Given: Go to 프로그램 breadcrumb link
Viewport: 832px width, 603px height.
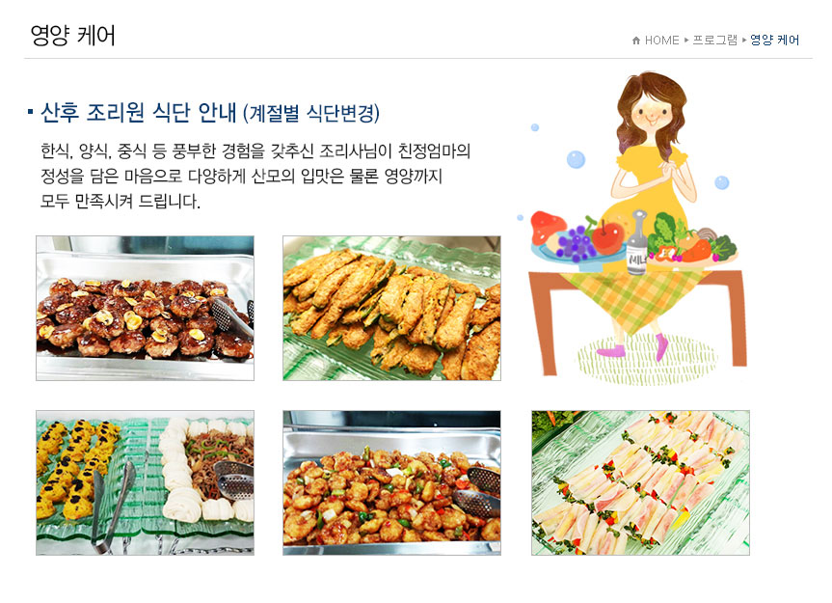Looking at the screenshot, I should (714, 41).
